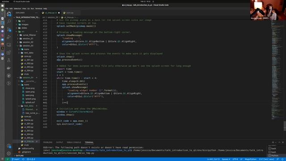Click the Git branch name in the status bar
The height and width of the screenshot is (161, 286).
click(16, 159)
